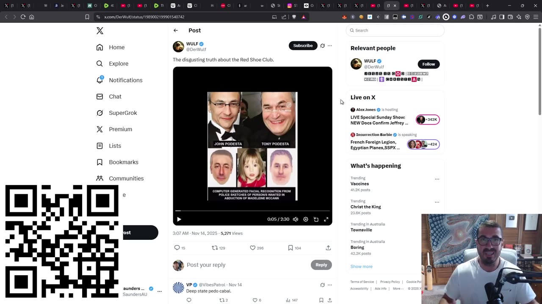This screenshot has height=304, width=542.
Task: Click Grok icon on VP reply
Action: click(323, 285)
